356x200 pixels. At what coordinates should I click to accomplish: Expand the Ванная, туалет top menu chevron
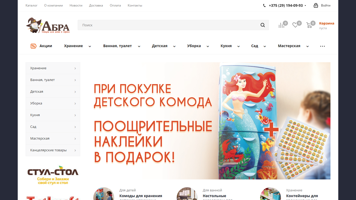(139, 46)
